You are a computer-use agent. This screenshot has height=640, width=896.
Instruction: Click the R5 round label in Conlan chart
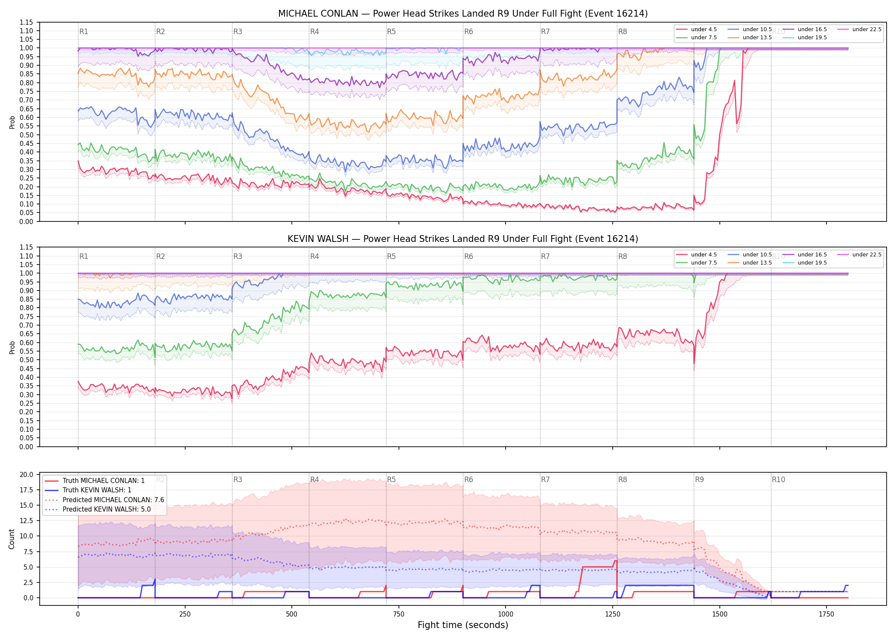pyautogui.click(x=392, y=32)
